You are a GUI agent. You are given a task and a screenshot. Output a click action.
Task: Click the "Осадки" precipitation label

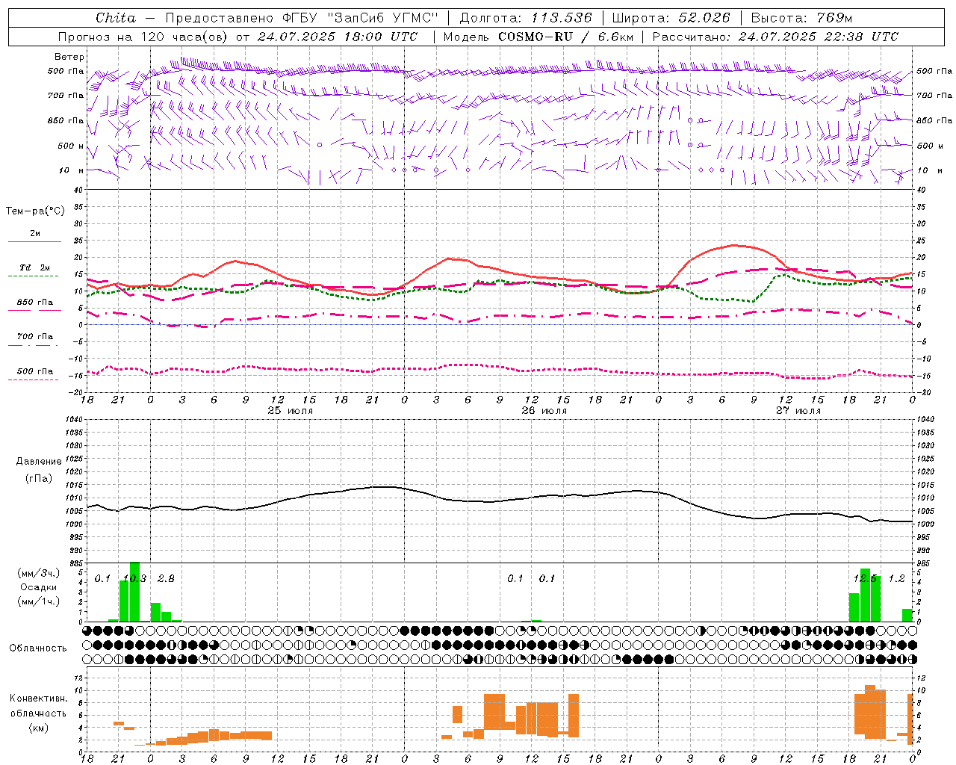39,587
